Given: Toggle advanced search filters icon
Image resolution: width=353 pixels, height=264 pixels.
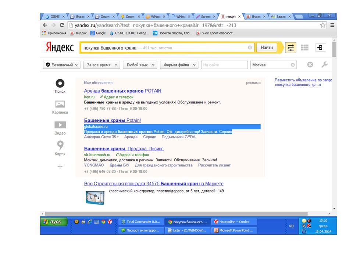Looking at the screenshot, I should pyautogui.click(x=290, y=48).
